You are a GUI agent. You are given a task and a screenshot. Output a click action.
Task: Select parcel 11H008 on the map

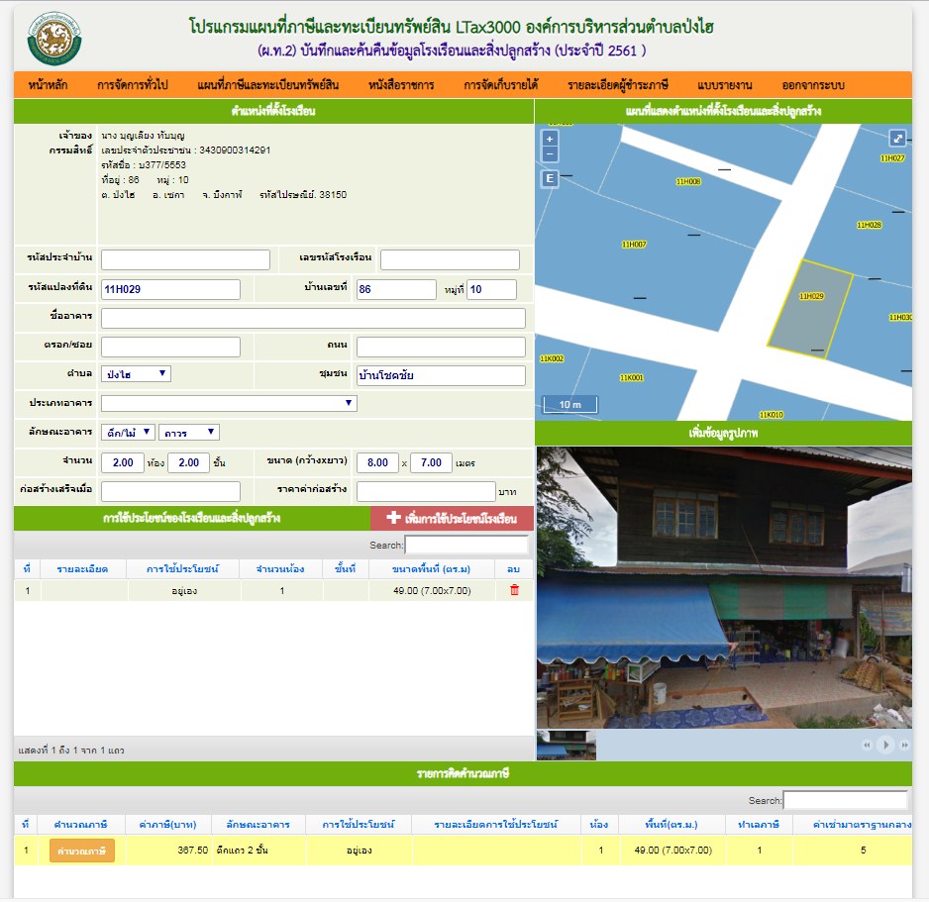pos(688,182)
